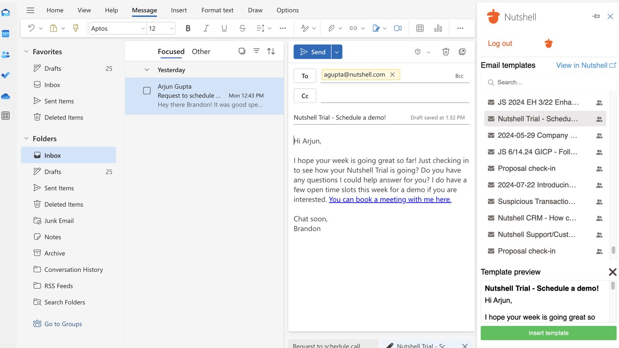Open the Aptos font dropdown
Image resolution: width=619 pixels, height=348 pixels.
[143, 28]
